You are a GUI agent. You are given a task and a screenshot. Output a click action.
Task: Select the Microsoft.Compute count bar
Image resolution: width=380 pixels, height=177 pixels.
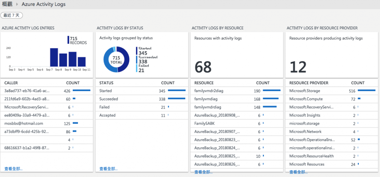[x=359, y=99]
